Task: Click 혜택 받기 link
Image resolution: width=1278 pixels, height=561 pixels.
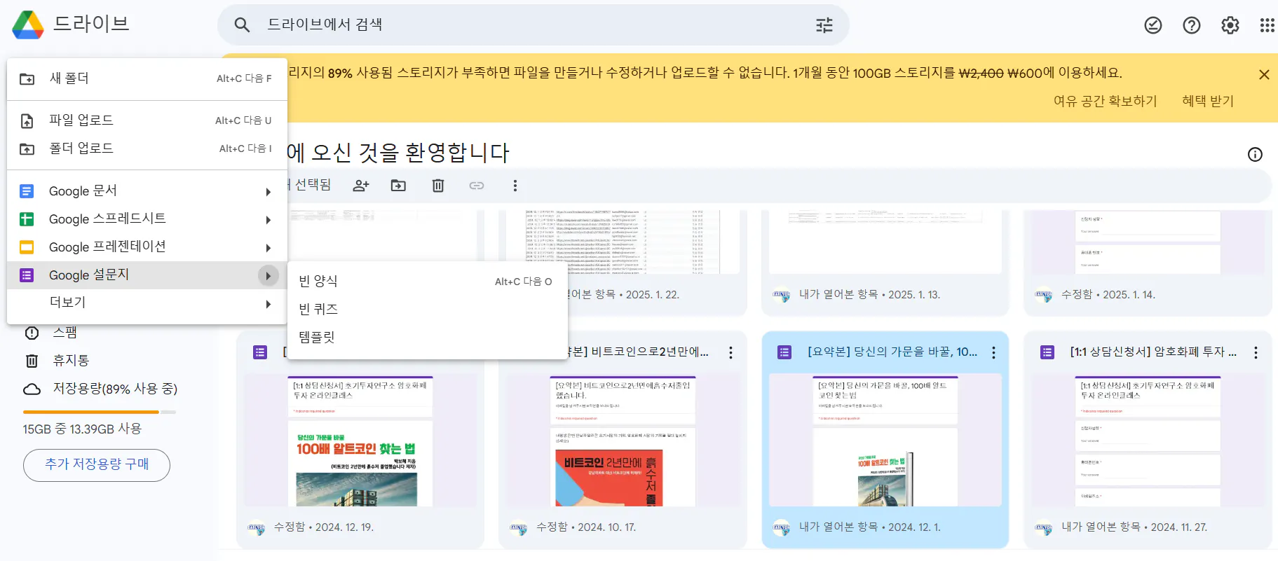Action: click(x=1207, y=101)
